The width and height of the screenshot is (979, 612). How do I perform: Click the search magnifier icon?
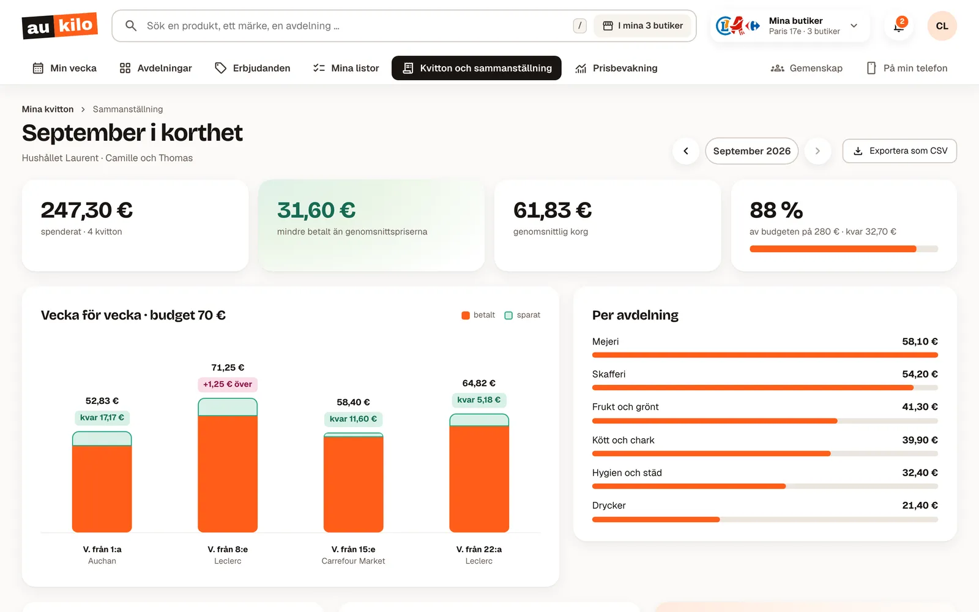(130, 26)
